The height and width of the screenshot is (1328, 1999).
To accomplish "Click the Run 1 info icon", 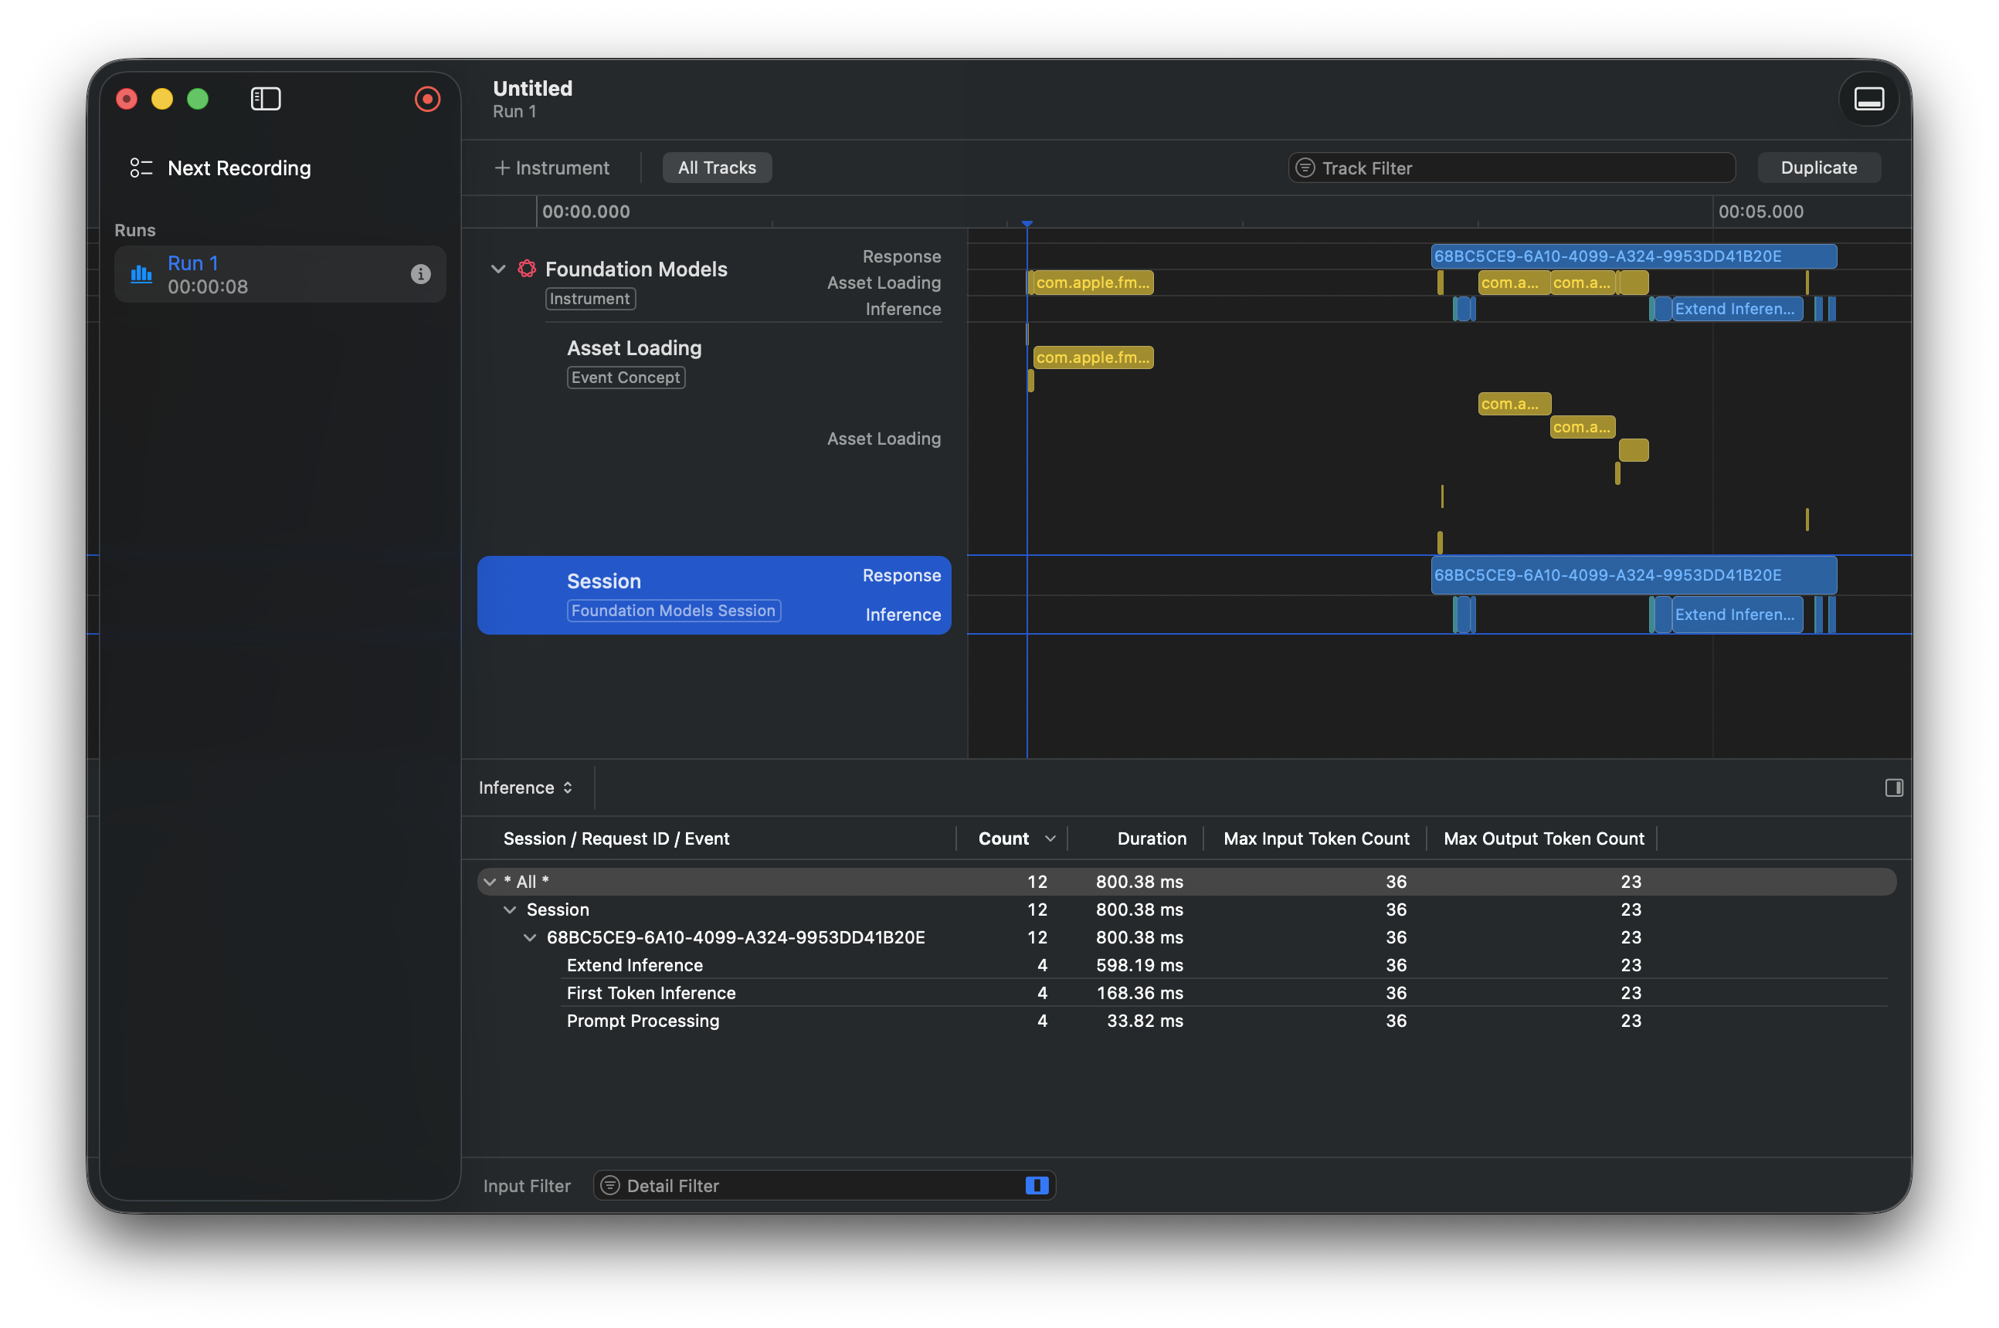I will [x=420, y=274].
